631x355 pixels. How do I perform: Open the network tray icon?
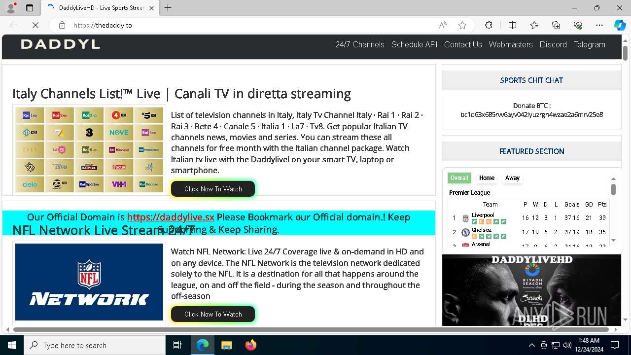coord(556,345)
